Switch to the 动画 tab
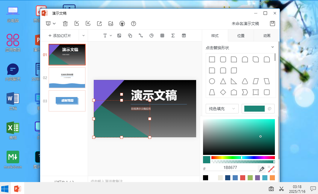The width and height of the screenshot is (318, 194). point(267,36)
